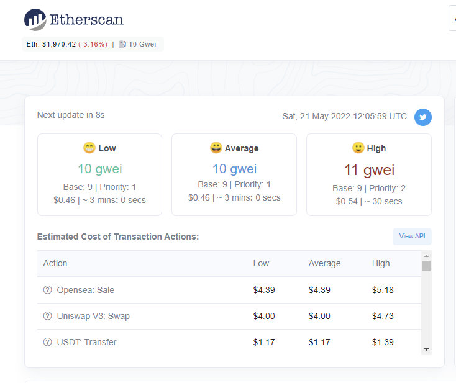Image resolution: width=456 pixels, height=383 pixels.
Task: Click the High column header in table
Action: pyautogui.click(x=381, y=263)
